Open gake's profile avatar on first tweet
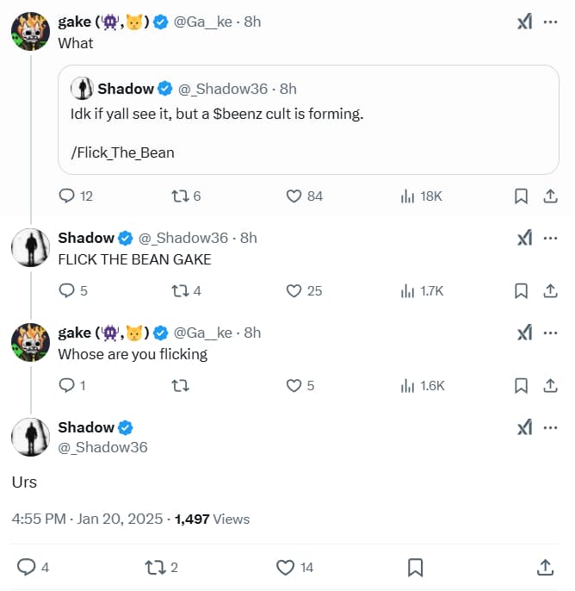The width and height of the screenshot is (575, 591). (30, 32)
